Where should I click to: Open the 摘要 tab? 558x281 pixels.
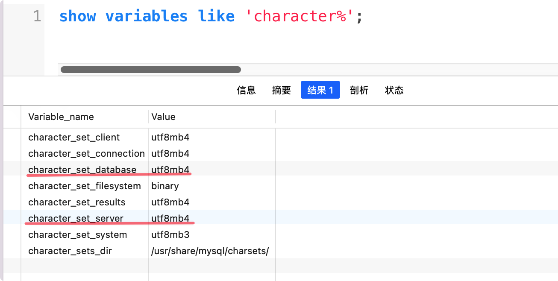[282, 90]
